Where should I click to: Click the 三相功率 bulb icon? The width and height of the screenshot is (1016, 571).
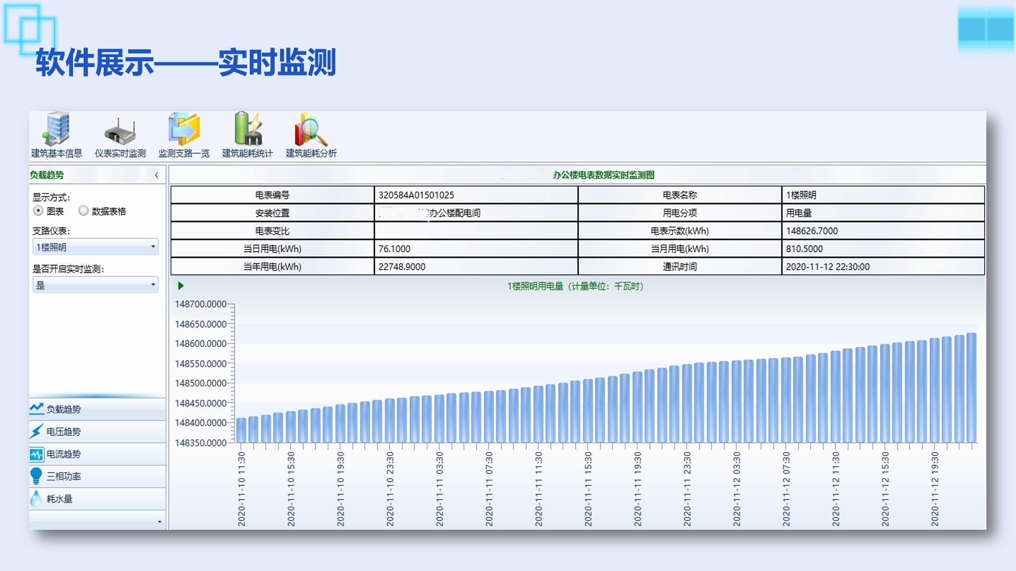pos(37,476)
